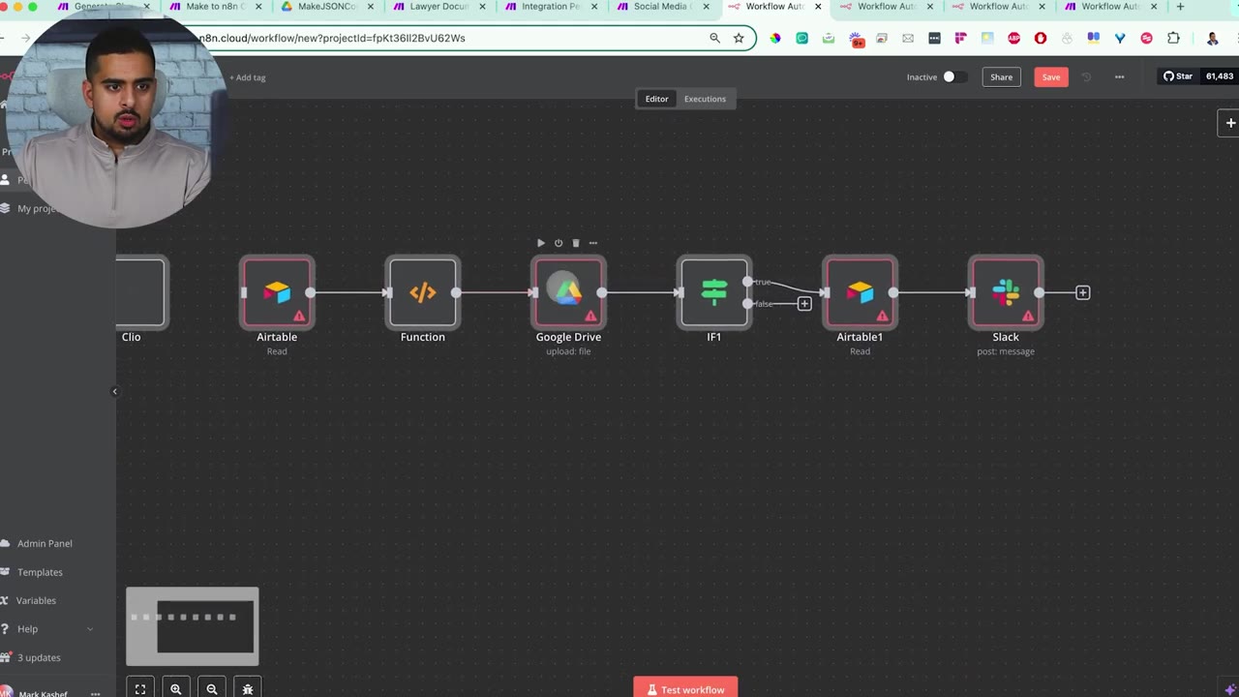Switch to the Executions tab

[705, 99]
